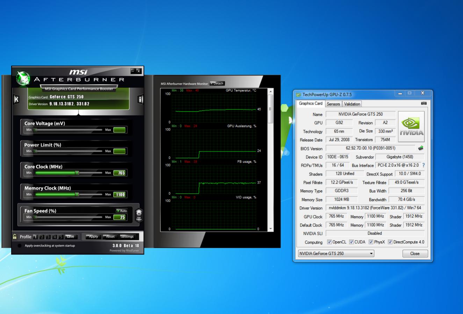Click the GPU-Z title bar app icon

click(x=298, y=94)
